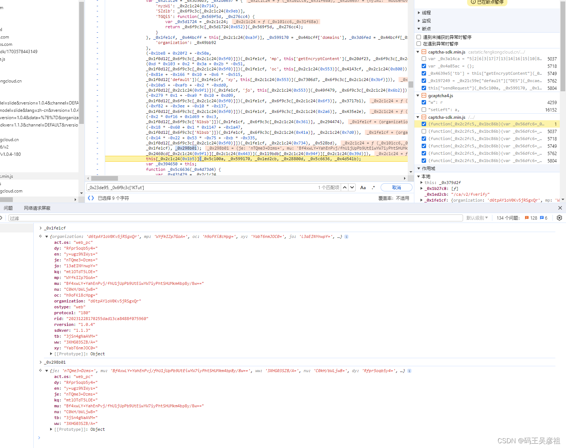Enable pause on uncaught exceptions
Image resolution: width=566 pixels, height=448 pixels.
click(419, 37)
